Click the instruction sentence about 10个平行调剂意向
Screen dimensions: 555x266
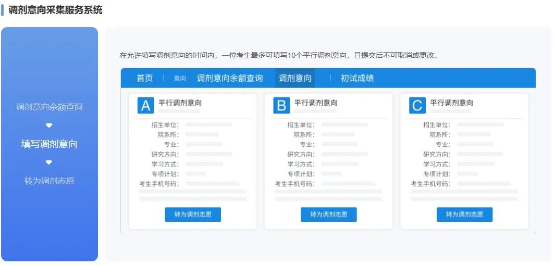click(x=279, y=56)
